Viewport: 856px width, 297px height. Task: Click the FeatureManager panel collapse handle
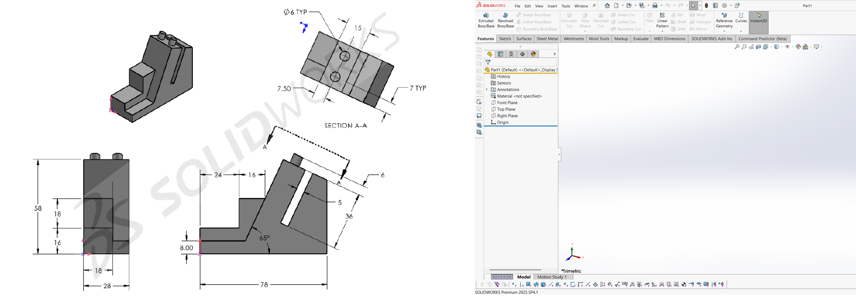click(x=559, y=154)
